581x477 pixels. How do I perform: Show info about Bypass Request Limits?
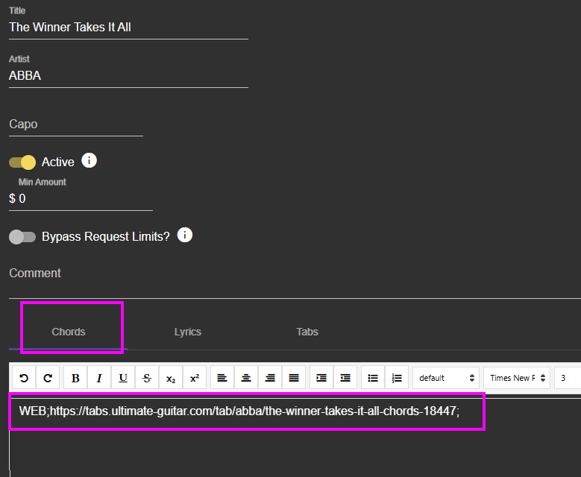(x=185, y=236)
